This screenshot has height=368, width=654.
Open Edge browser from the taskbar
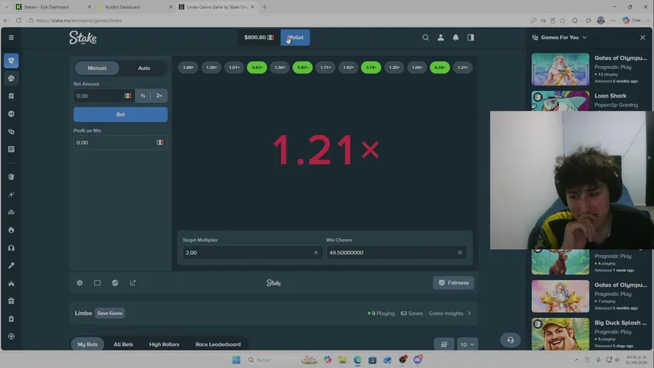point(357,360)
